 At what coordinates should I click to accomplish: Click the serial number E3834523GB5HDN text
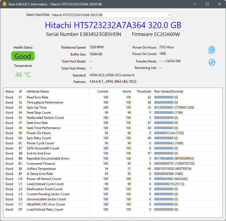(101, 34)
